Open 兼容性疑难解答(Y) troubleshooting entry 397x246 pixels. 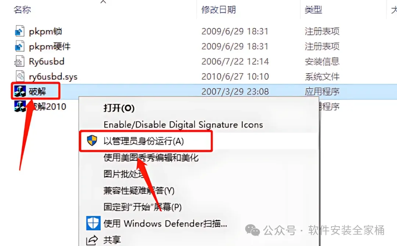click(x=139, y=190)
